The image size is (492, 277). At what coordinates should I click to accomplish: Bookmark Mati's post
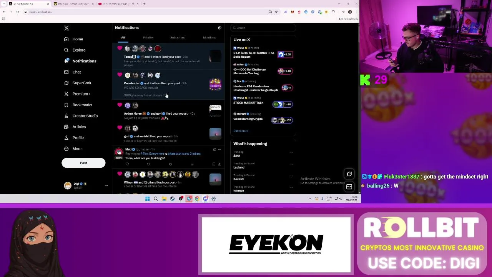pyautogui.click(x=214, y=164)
